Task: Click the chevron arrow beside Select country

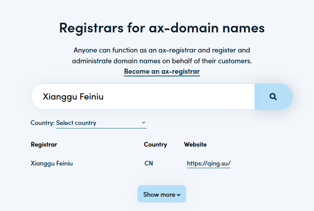Action: pyautogui.click(x=144, y=123)
